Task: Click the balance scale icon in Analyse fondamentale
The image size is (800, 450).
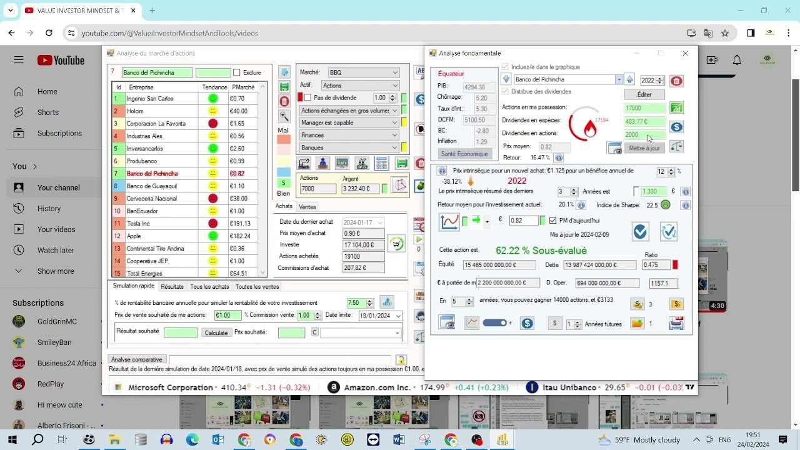Action: (676, 146)
